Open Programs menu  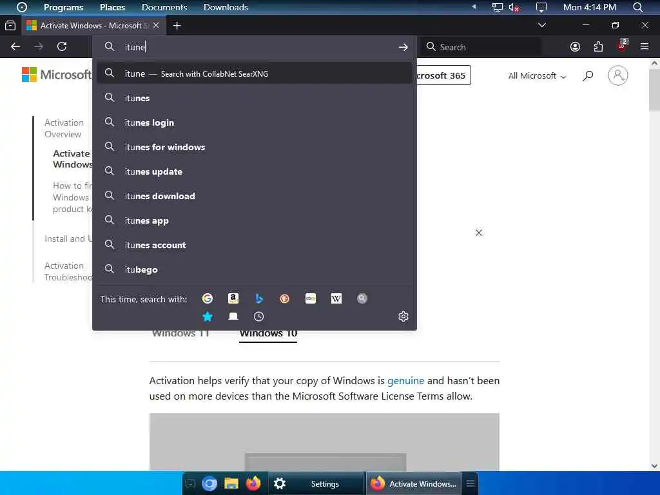tap(64, 7)
